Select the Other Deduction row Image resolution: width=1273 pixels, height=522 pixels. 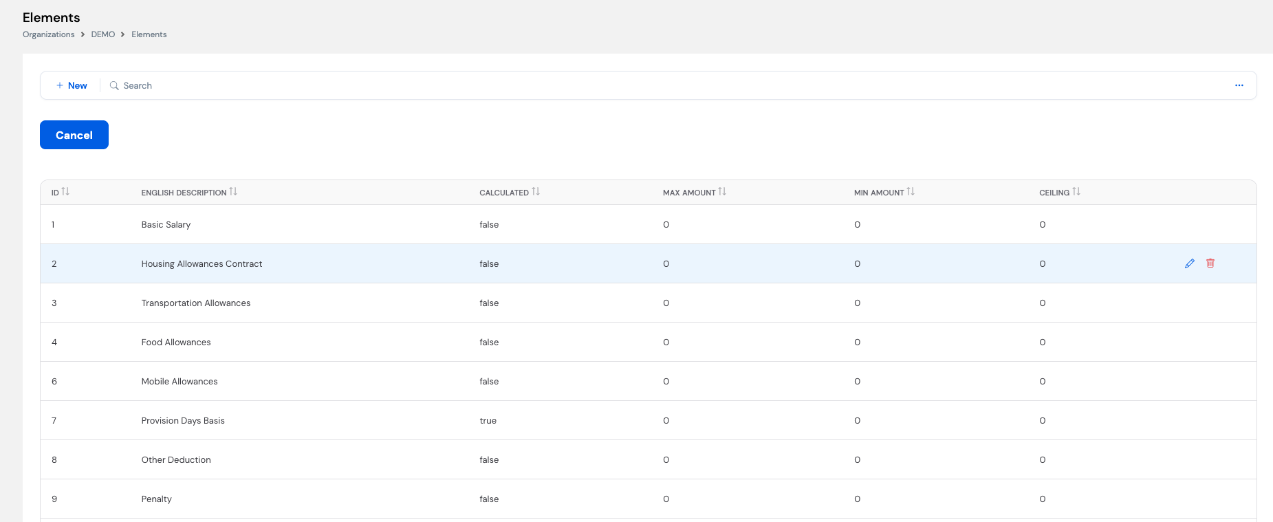649,459
